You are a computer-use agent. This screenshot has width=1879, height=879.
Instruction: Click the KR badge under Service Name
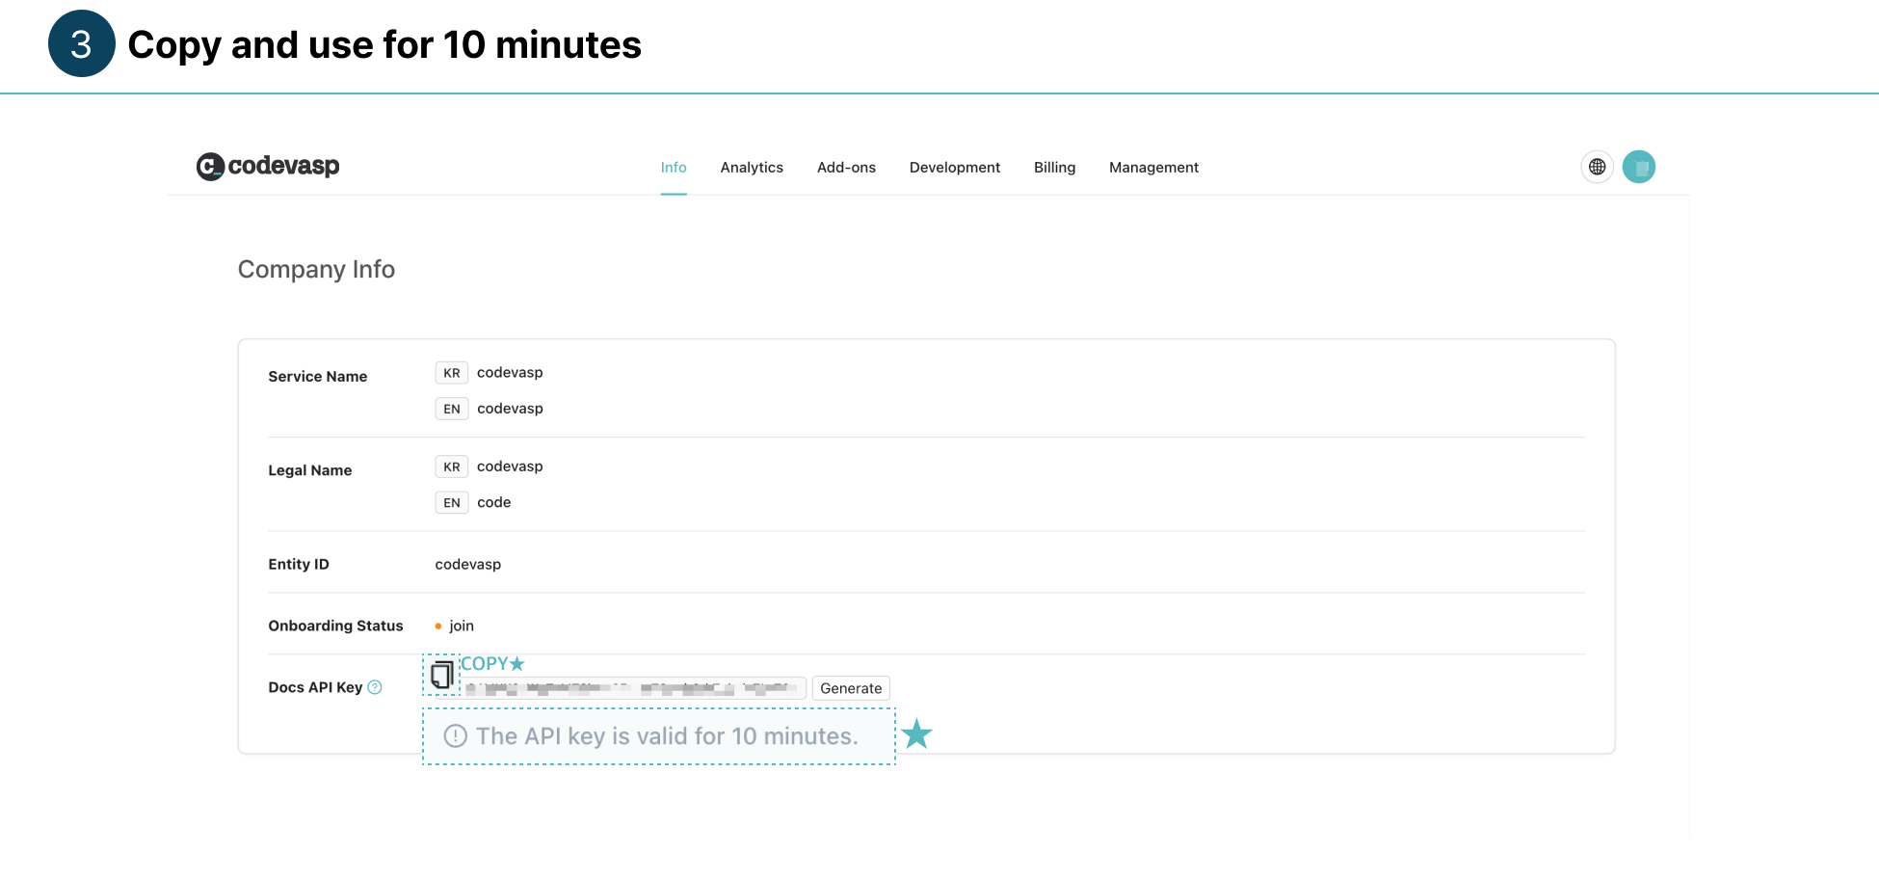[452, 373]
